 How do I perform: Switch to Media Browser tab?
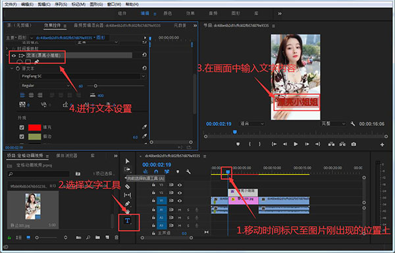point(66,155)
